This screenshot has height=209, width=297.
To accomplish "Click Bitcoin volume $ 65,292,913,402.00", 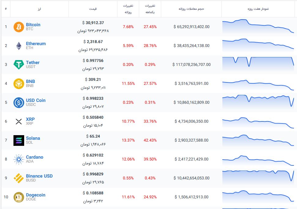I will coord(191,27).
